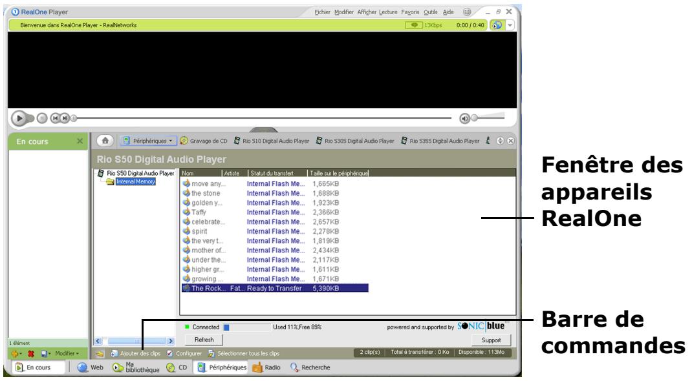Open dropdown arrow beside the globe icon
The width and height of the screenshot is (692, 381).
click(x=510, y=25)
